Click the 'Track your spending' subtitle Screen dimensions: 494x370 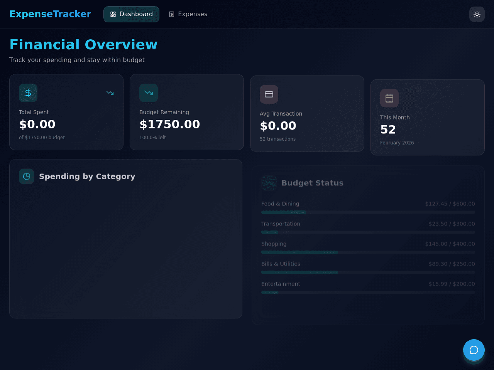pos(77,60)
